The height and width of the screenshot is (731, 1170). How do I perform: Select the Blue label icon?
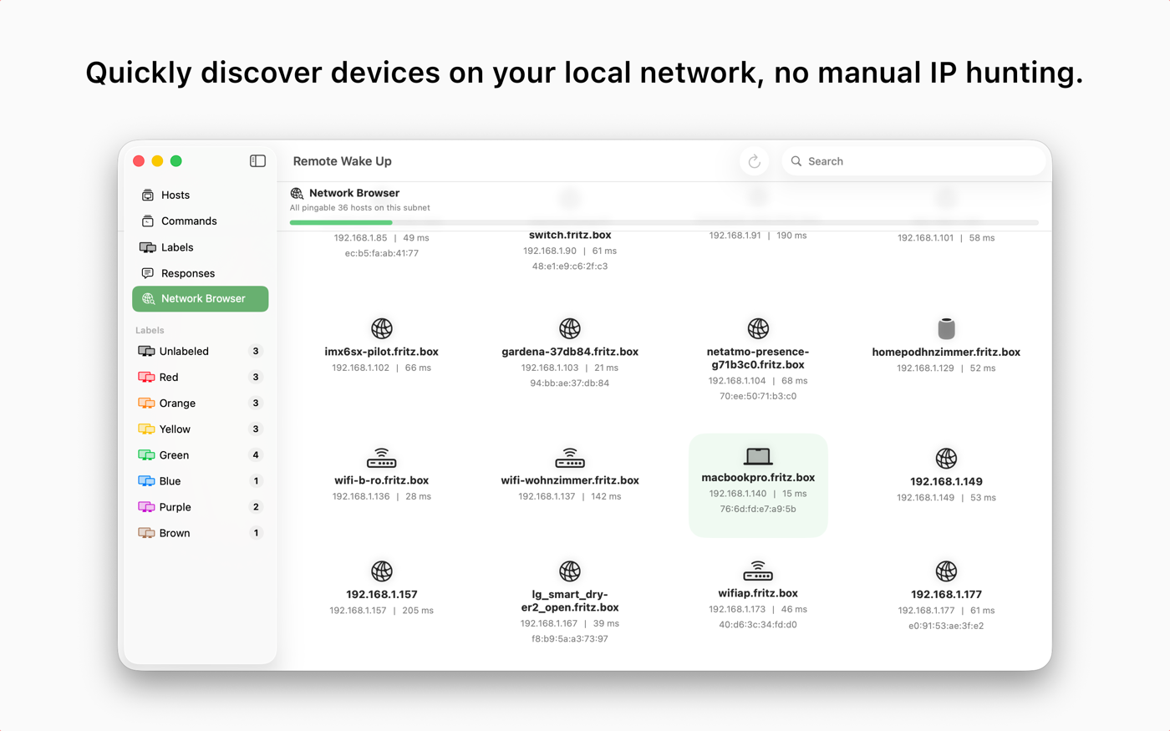(146, 481)
